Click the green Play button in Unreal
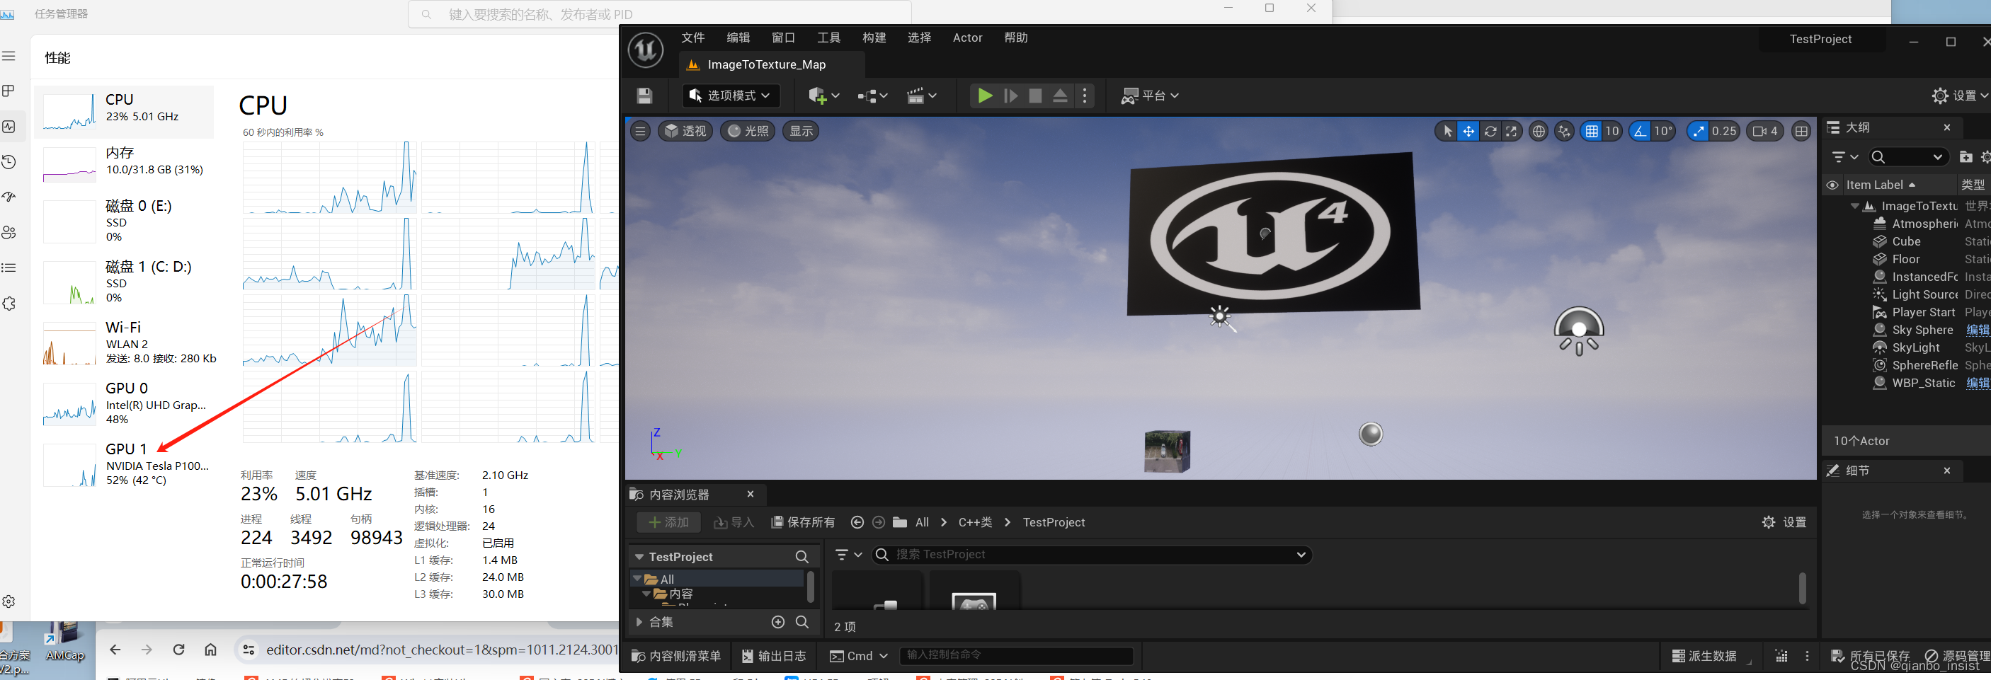This screenshot has height=680, width=1991. (x=985, y=96)
